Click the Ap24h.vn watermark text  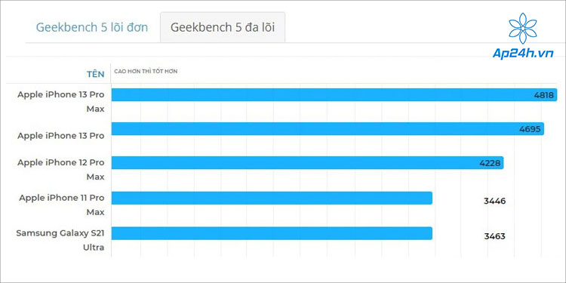tap(523, 54)
